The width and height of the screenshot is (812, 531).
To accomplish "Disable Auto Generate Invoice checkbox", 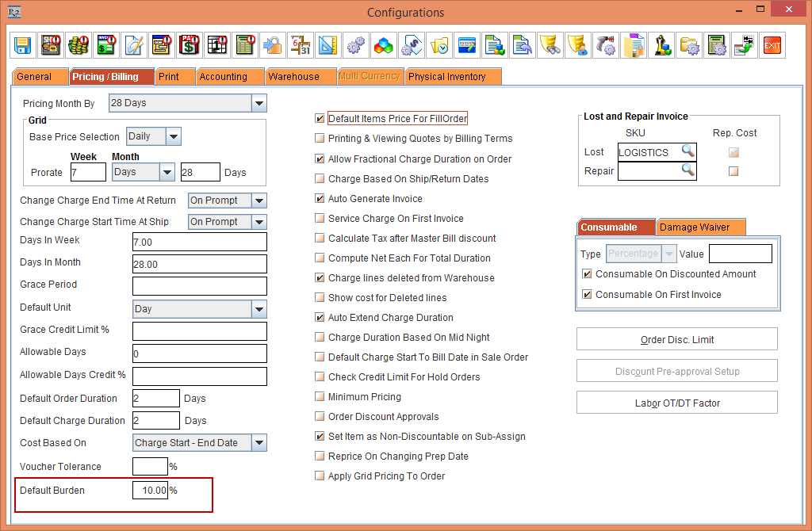I will pyautogui.click(x=320, y=199).
